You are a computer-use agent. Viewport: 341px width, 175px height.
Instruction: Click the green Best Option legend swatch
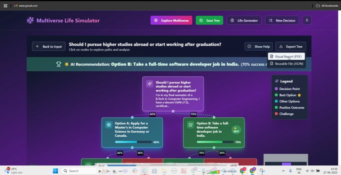(276, 95)
